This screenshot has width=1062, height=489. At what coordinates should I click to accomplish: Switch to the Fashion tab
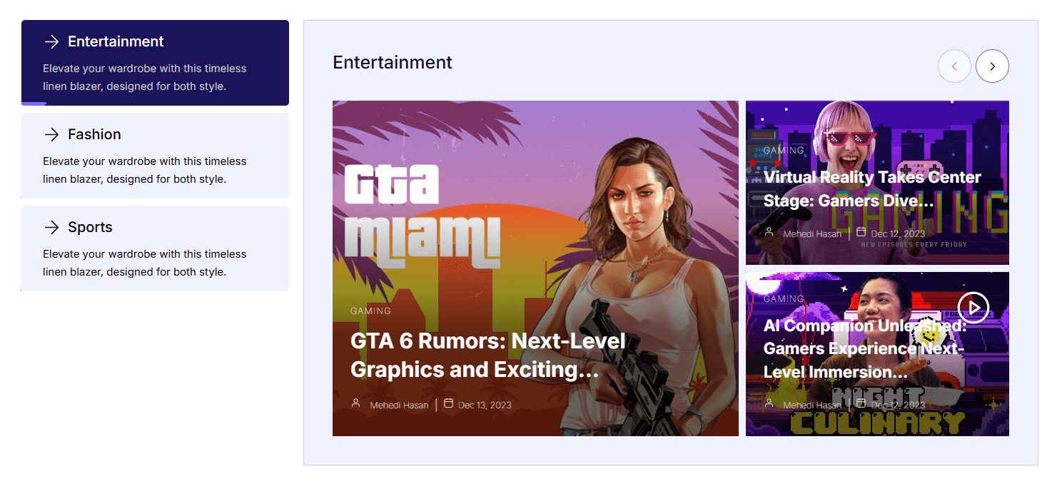[155, 156]
